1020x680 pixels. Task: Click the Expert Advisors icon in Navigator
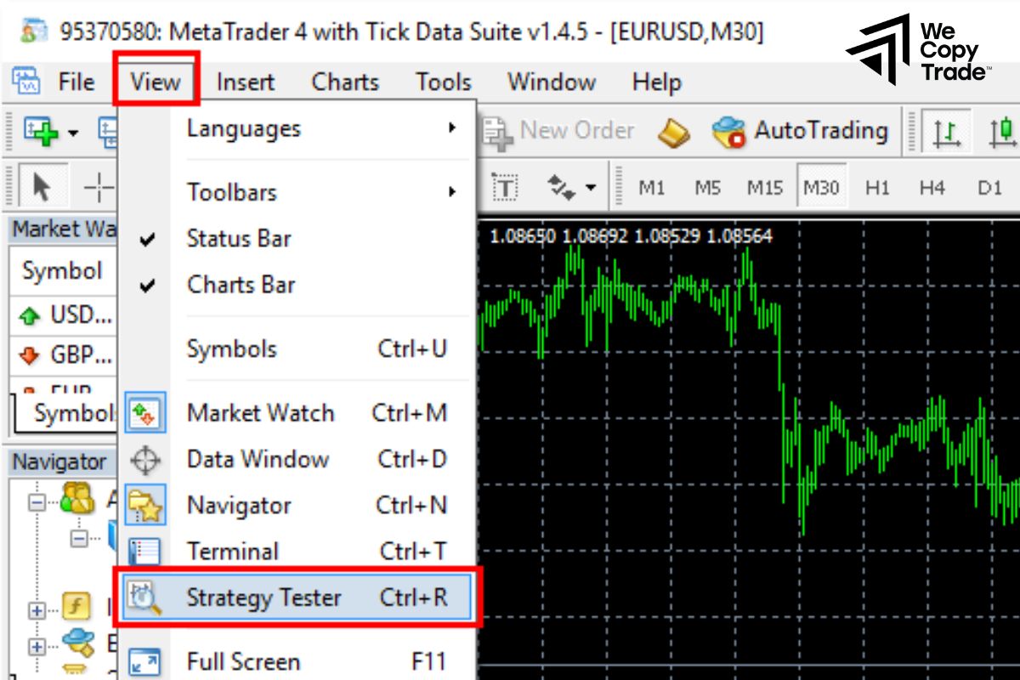pyautogui.click(x=77, y=643)
